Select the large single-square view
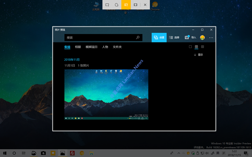 coord(190,47)
